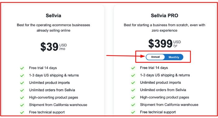Click the checkmark next to Sellvia PRO Free trial 14 days
Image resolution: width=218 pixels, height=118 pixels.
pos(133,68)
